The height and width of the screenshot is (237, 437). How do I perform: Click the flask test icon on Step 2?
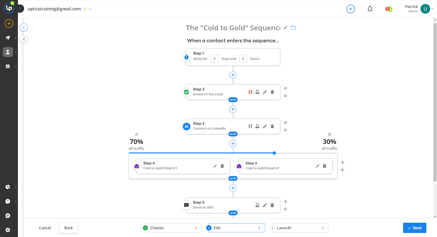click(257, 92)
